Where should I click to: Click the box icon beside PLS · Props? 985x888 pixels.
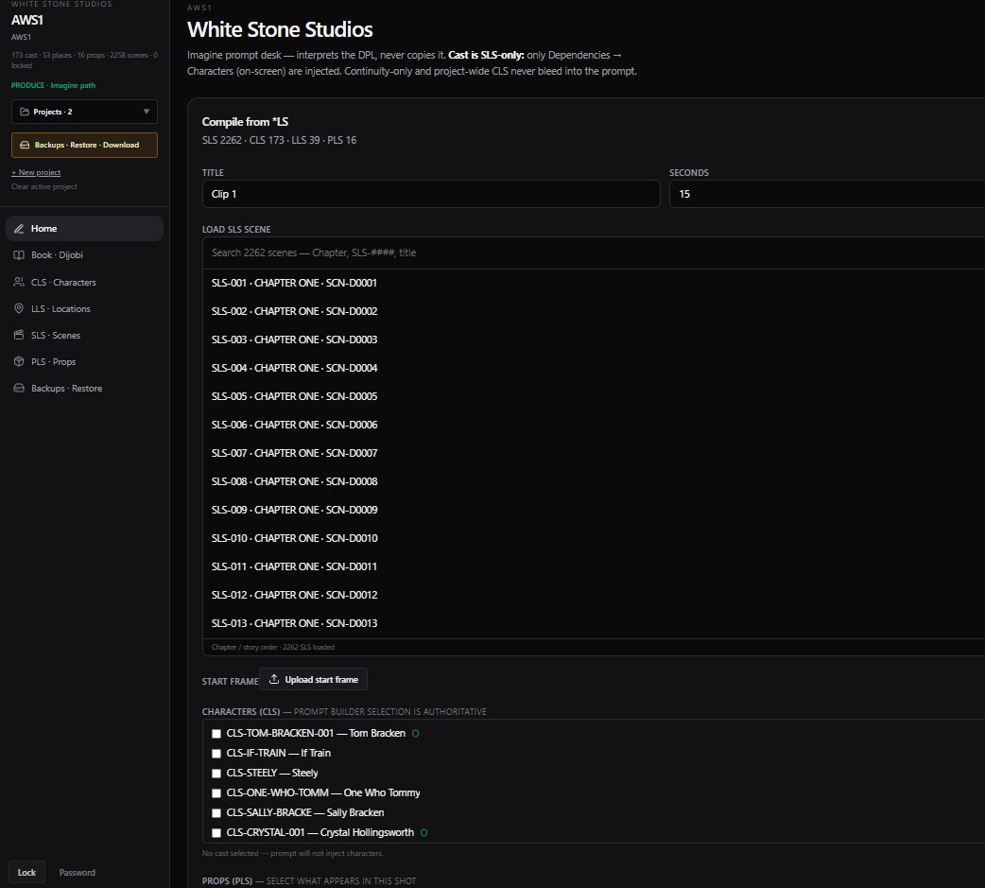pos(19,361)
